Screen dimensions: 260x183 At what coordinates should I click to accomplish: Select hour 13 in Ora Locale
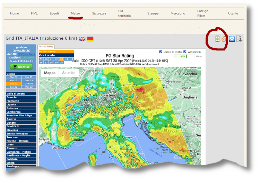[x=61, y=59]
